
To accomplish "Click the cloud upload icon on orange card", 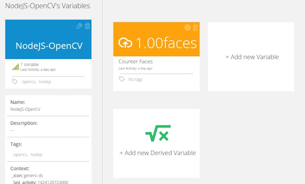I will point(126,43).
